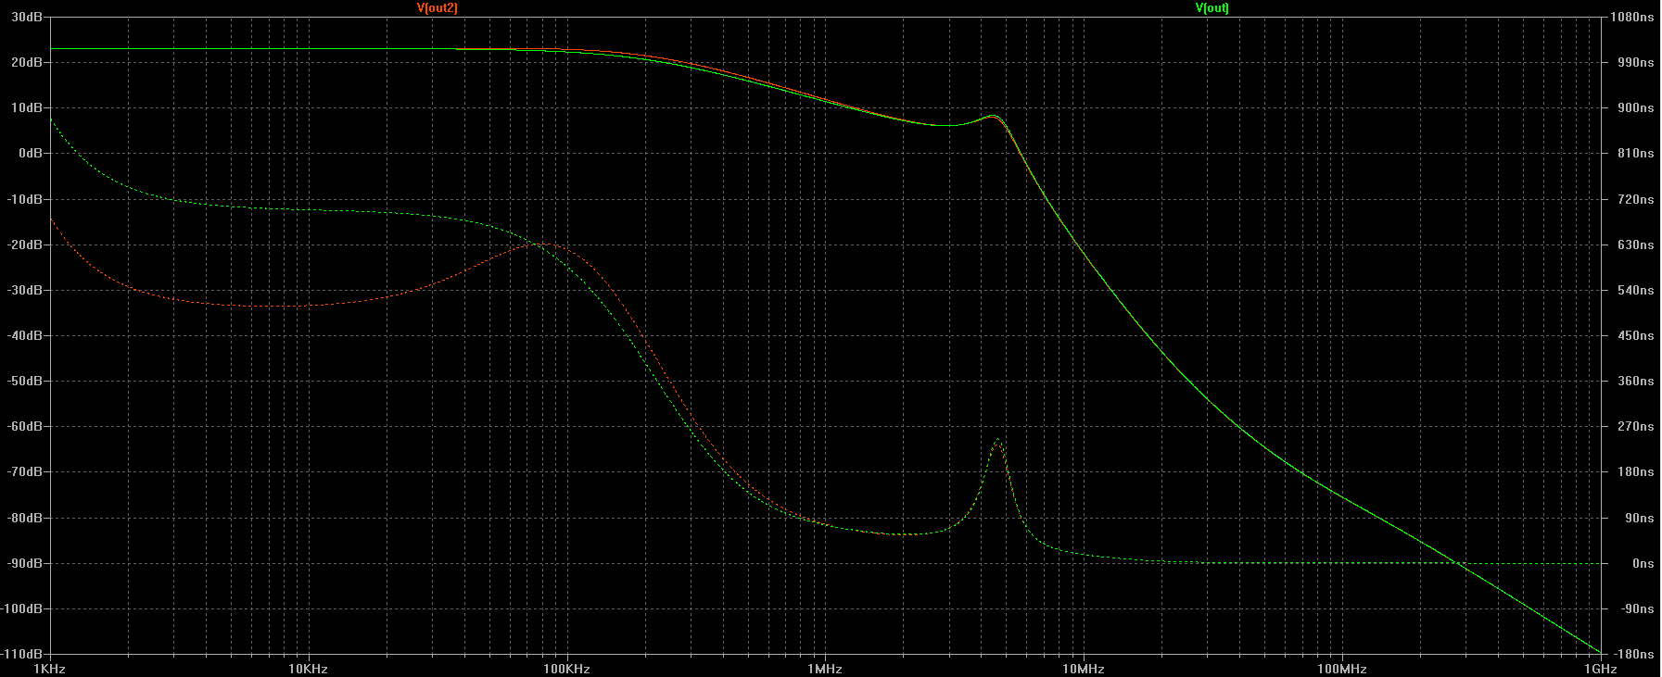Click the 630ns right axis label
1662x677 pixels.
pos(1635,245)
